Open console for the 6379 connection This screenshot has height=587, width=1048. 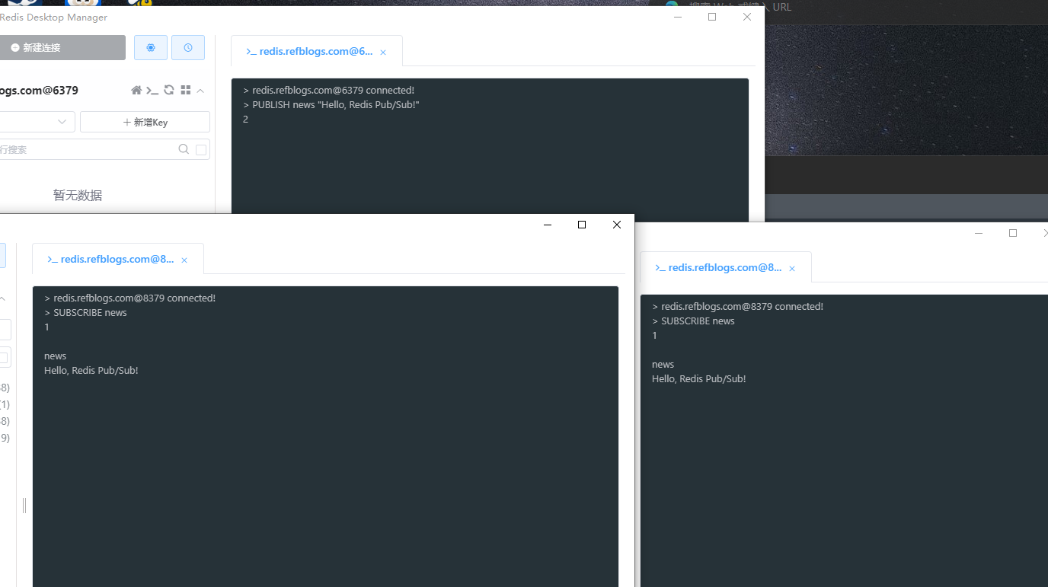pos(152,91)
